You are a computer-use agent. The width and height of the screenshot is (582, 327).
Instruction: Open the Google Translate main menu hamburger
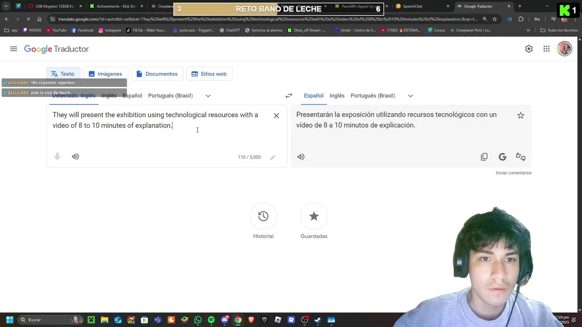coord(14,49)
